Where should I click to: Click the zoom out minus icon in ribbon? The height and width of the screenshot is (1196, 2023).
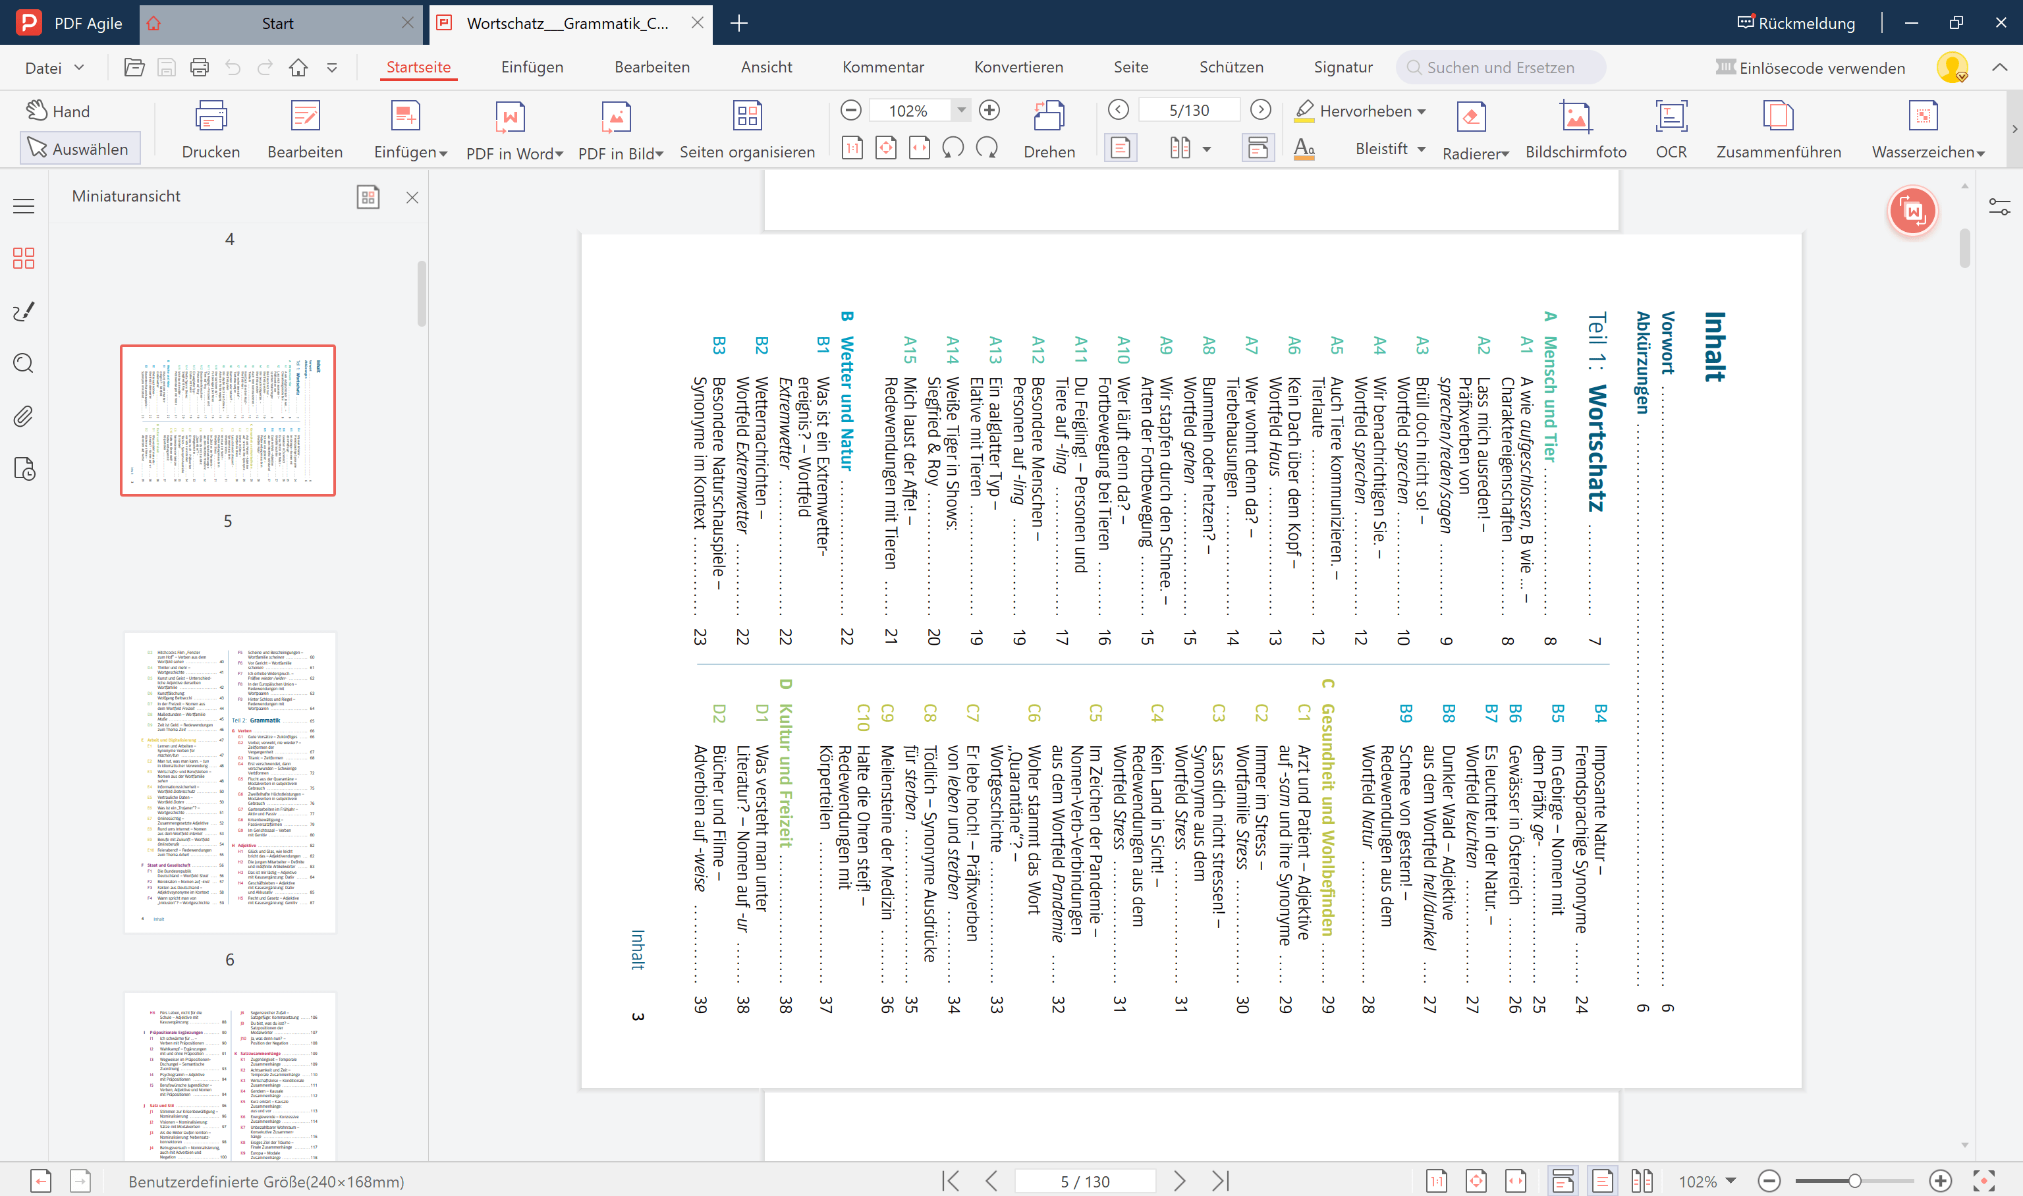point(851,111)
